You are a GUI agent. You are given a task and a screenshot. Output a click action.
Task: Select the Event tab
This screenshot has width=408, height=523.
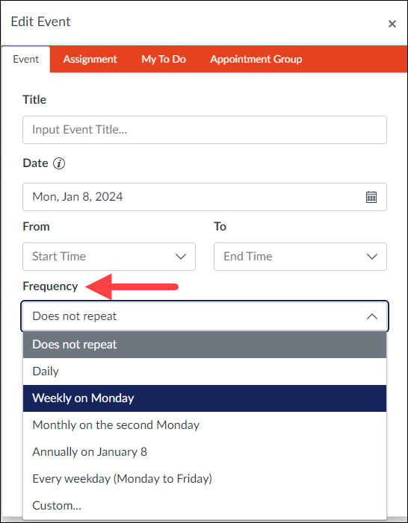26,60
